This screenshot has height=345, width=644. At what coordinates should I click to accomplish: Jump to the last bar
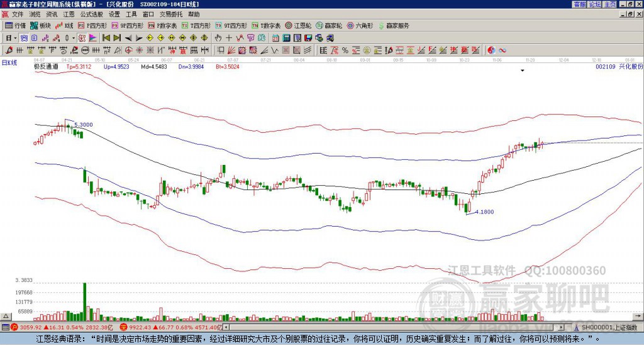tap(117, 38)
